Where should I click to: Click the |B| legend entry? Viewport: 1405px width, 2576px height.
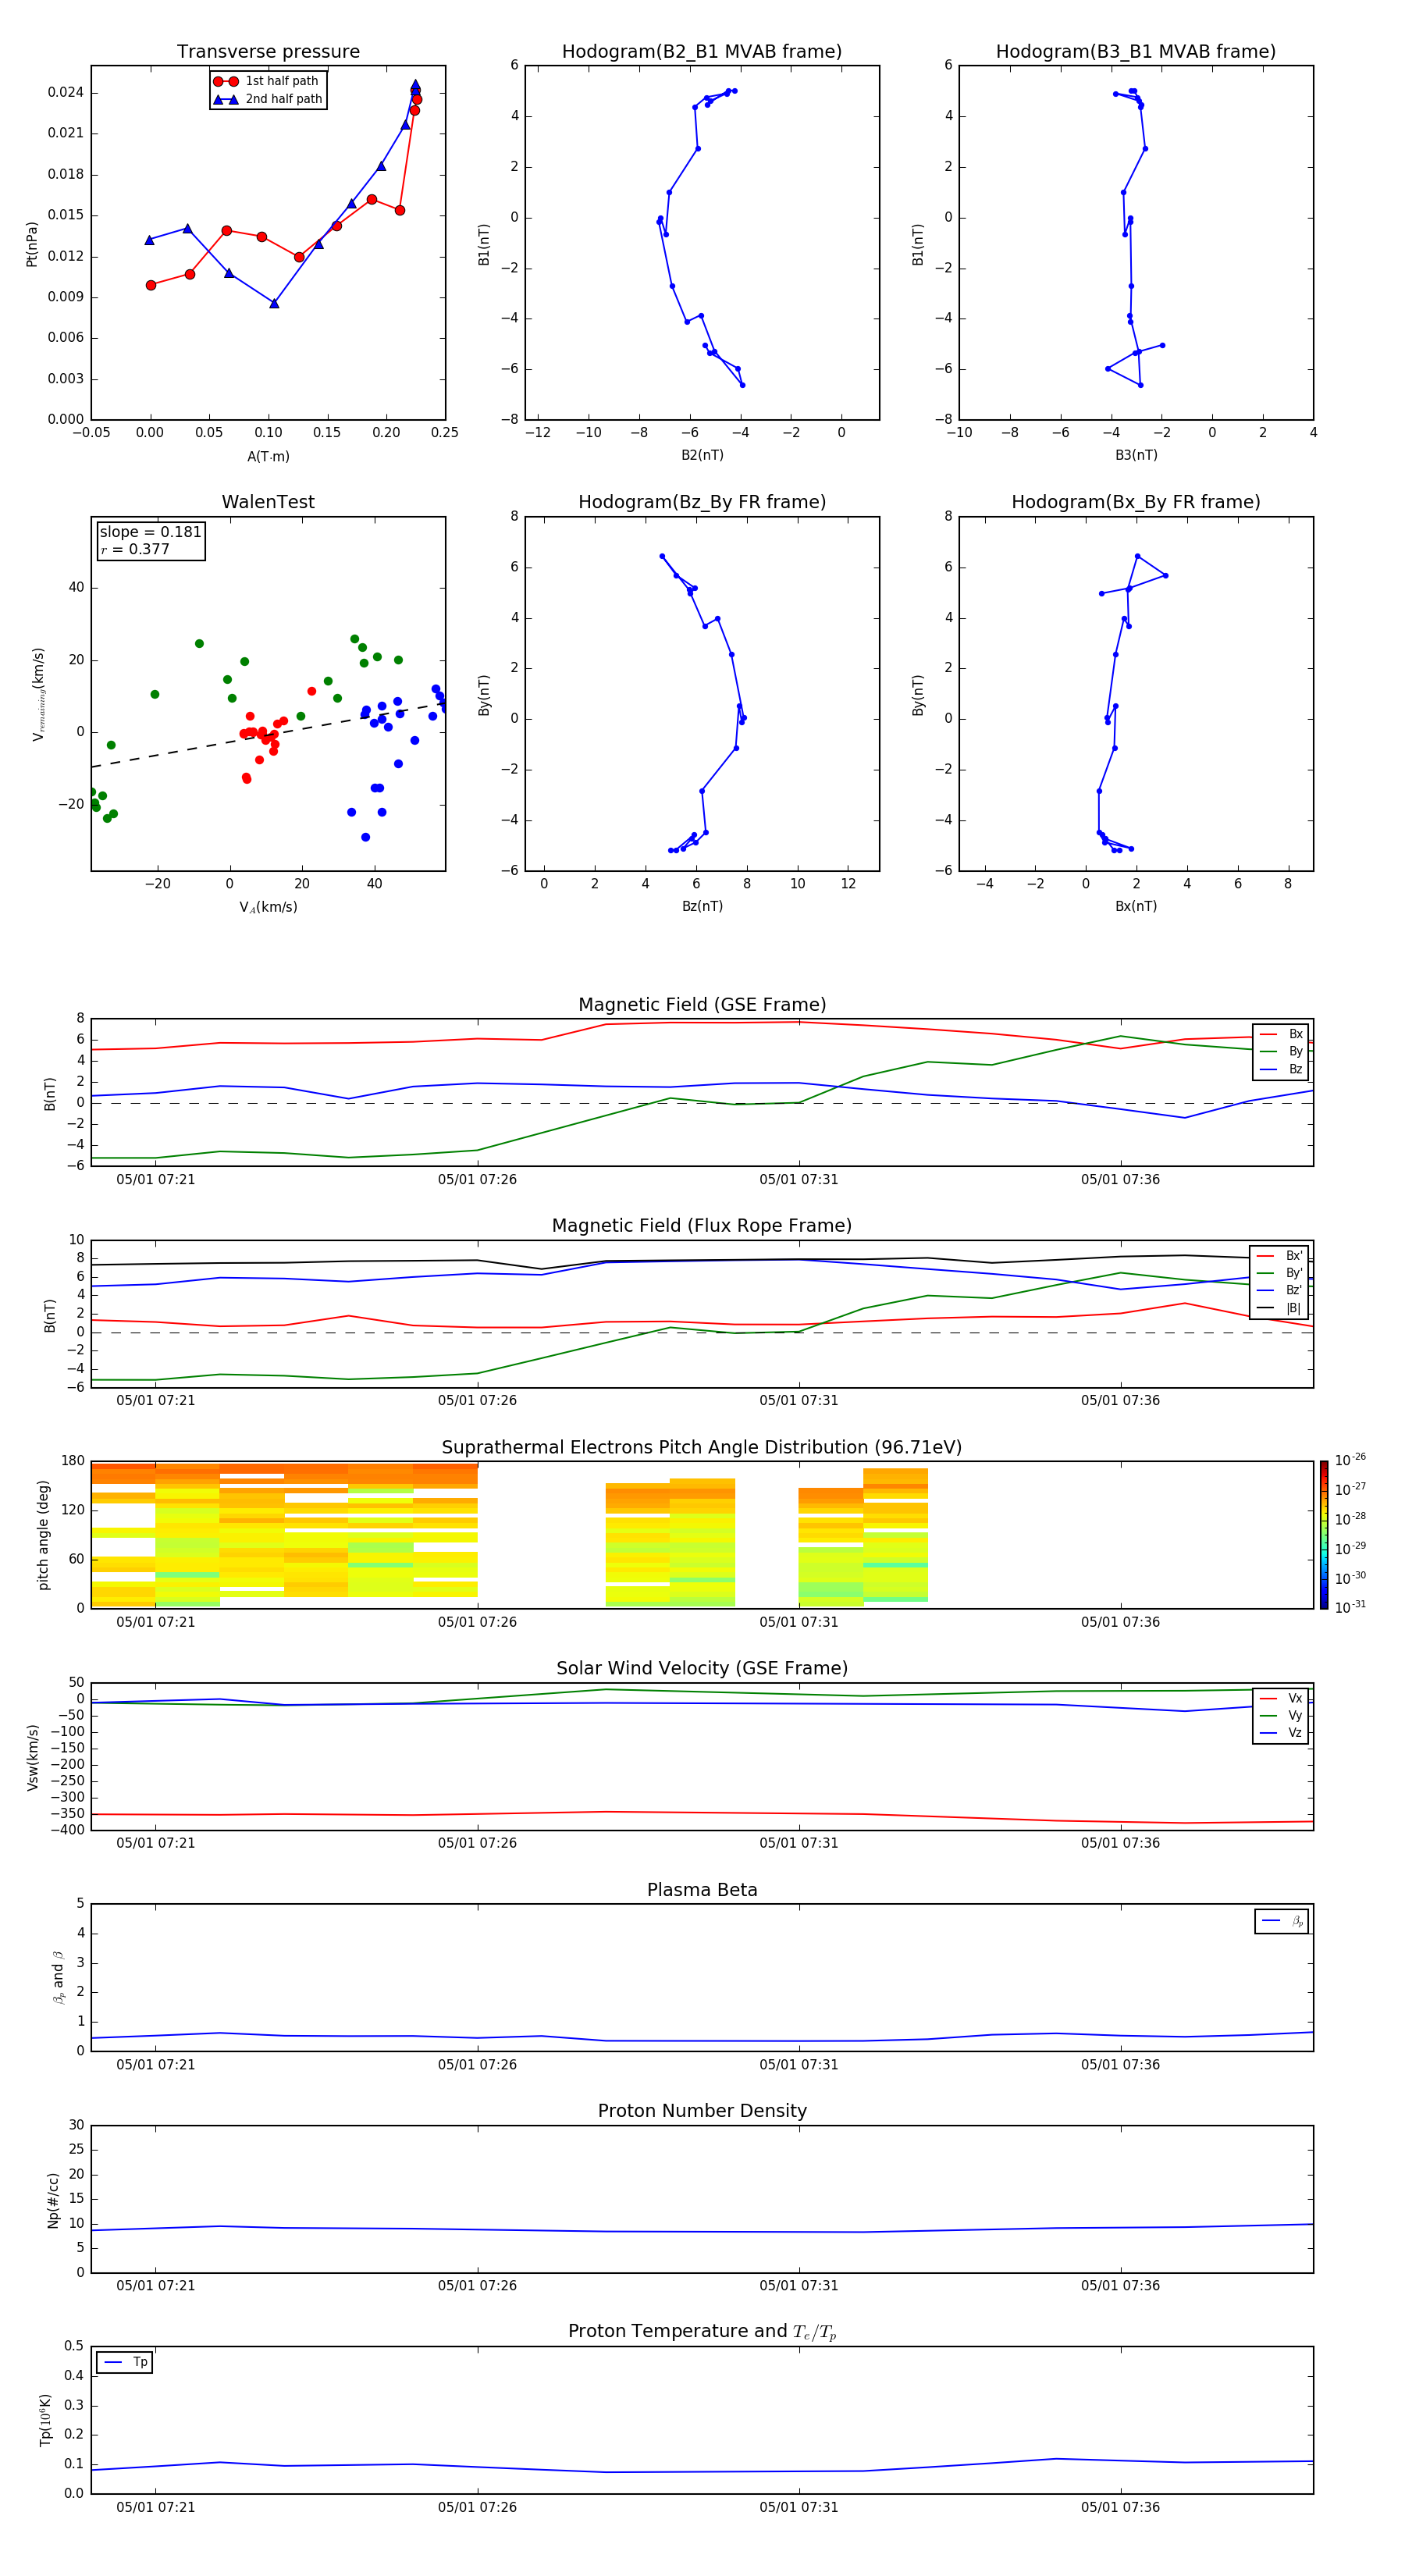[x=1279, y=1309]
